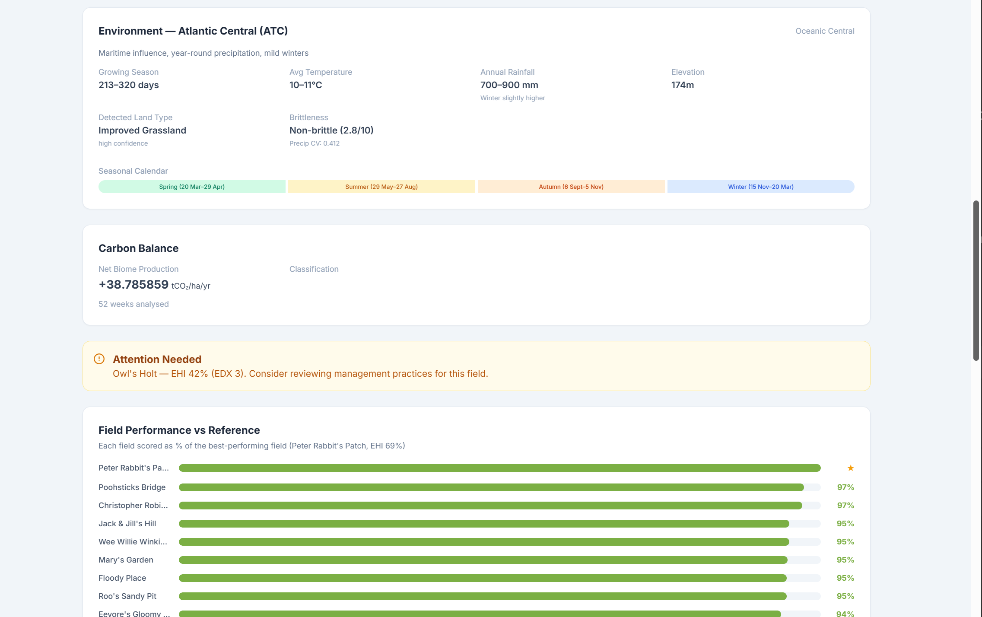Viewport: 982px width, 617px height.
Task: Click the high confidence note
Action: click(x=123, y=143)
